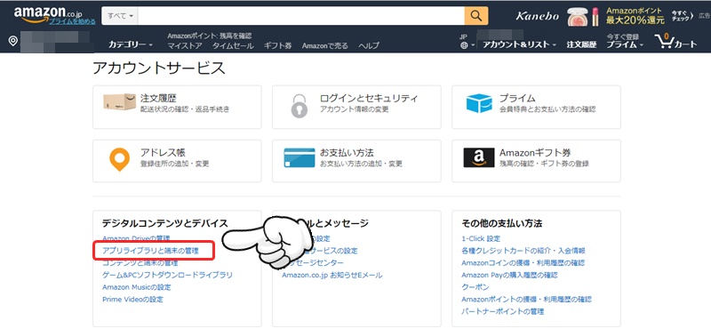
Task: Click the ログインとセキュリティ card title
Action: [x=369, y=99]
